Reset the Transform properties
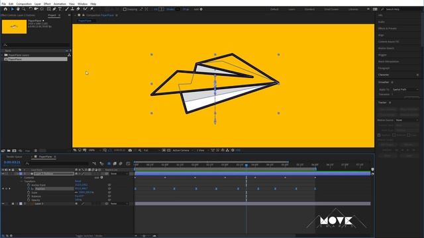The height and width of the screenshot is (238, 424). (78, 181)
